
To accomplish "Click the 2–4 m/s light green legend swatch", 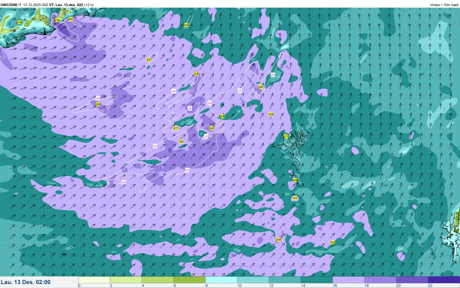I will point(126,280).
